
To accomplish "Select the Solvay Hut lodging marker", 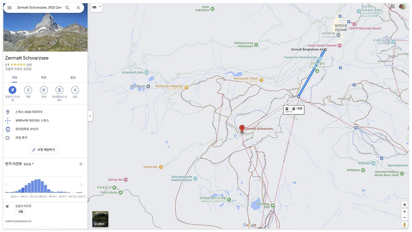I will point(126,179).
